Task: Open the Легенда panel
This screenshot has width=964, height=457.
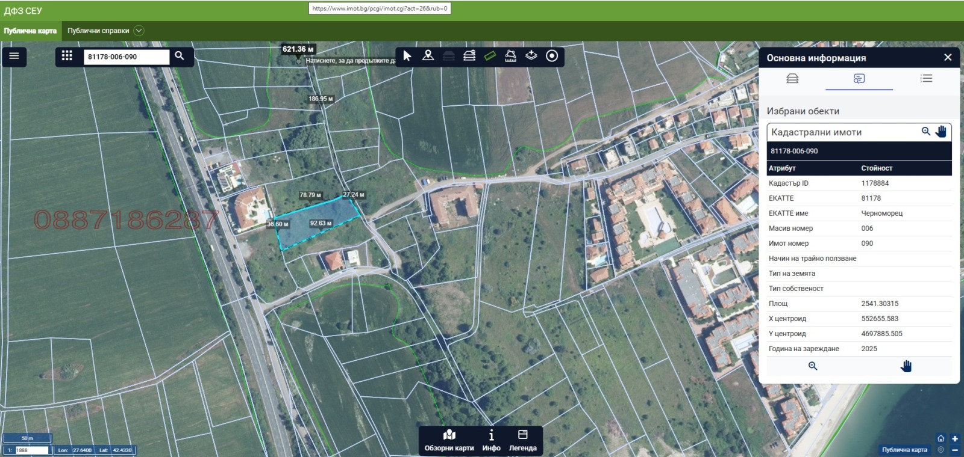Action: click(x=522, y=441)
